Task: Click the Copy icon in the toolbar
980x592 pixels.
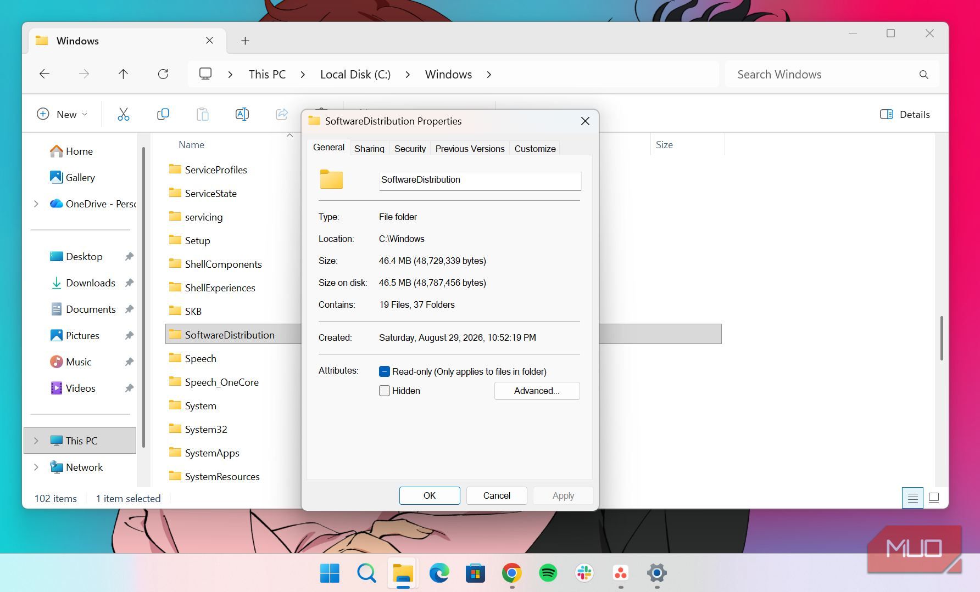Action: (163, 114)
